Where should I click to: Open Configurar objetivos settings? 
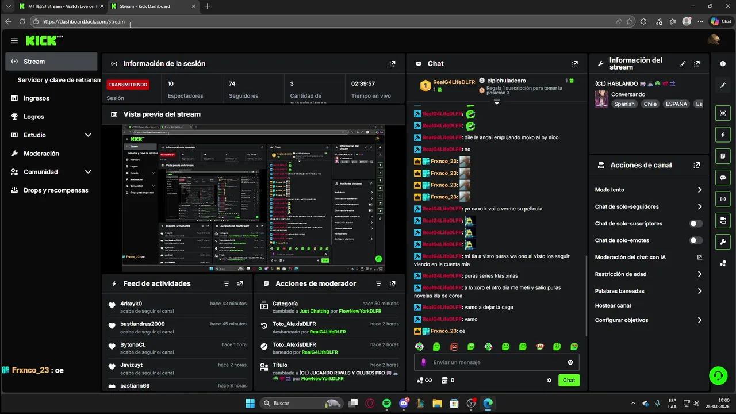(649, 320)
